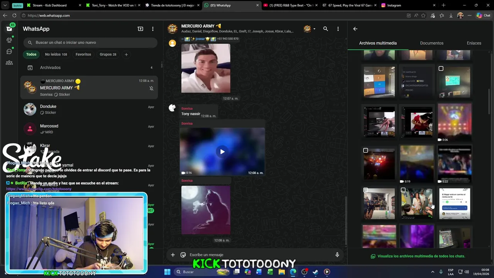Screen dimensions: 494x278
Task: Select checkbox on group photo thumbnail
Action: (x=365, y=190)
